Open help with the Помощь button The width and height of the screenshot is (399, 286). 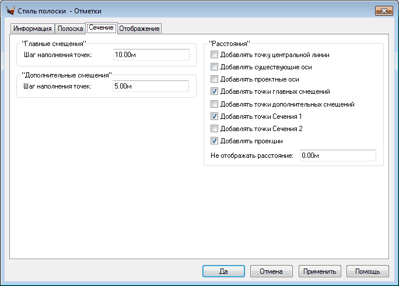367,271
